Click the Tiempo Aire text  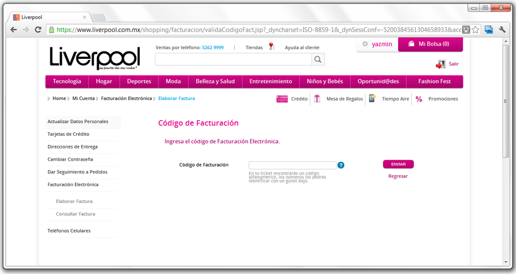tap(395, 99)
